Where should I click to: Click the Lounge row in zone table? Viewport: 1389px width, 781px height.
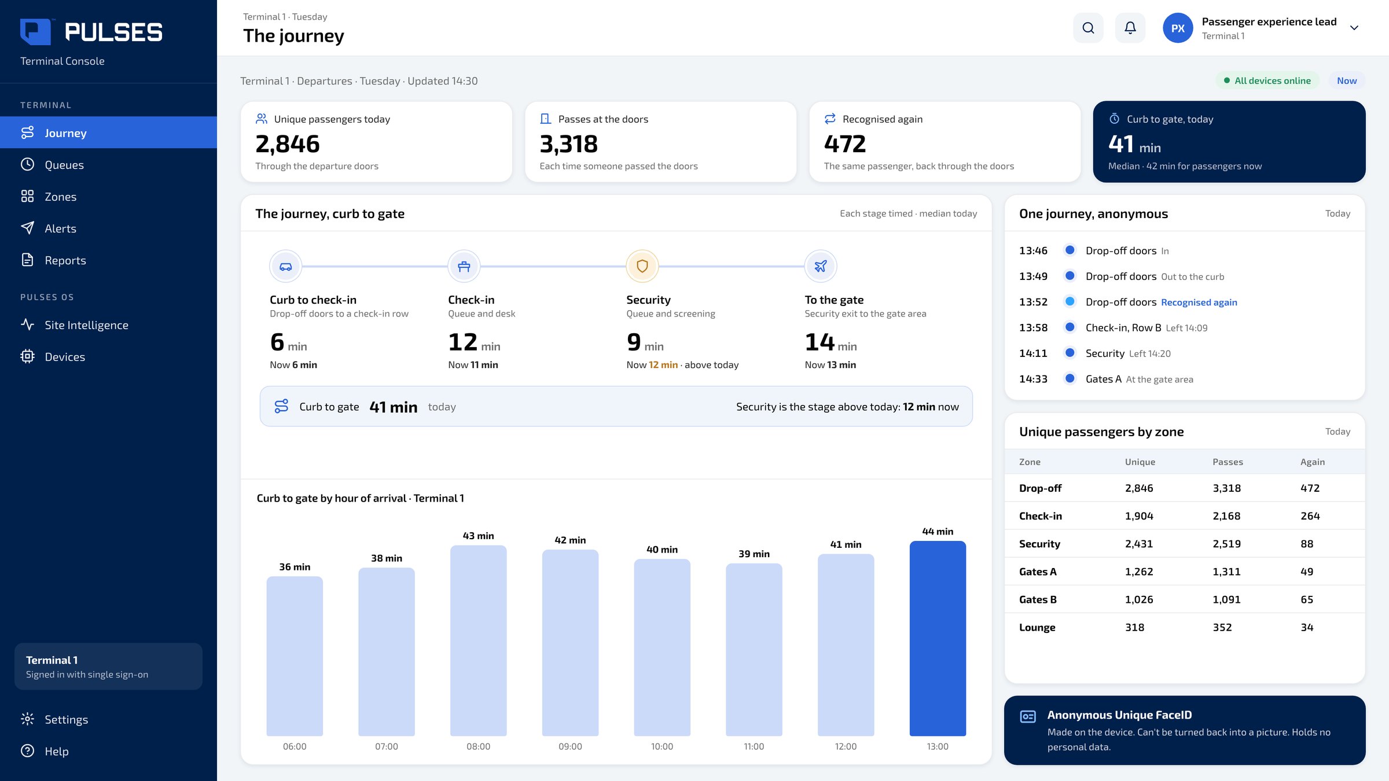point(1185,627)
